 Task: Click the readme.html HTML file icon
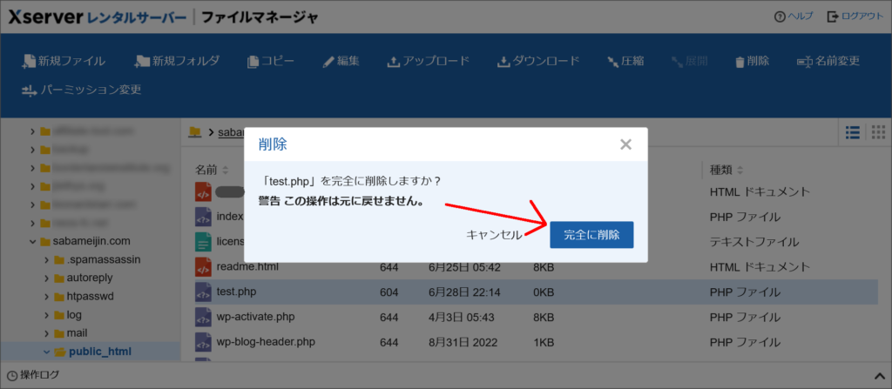(203, 266)
